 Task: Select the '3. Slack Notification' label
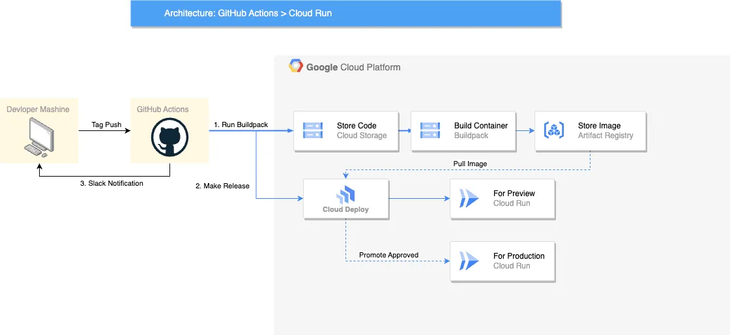click(111, 183)
